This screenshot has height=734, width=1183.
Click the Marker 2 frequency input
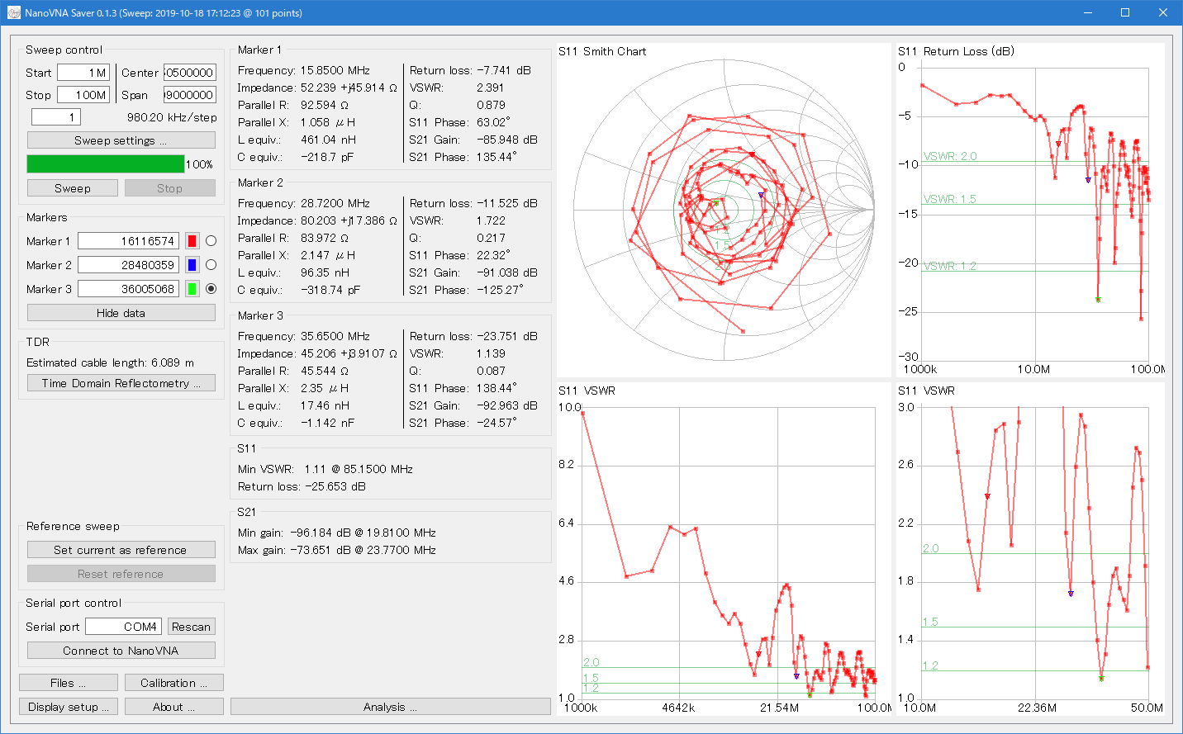pos(128,265)
